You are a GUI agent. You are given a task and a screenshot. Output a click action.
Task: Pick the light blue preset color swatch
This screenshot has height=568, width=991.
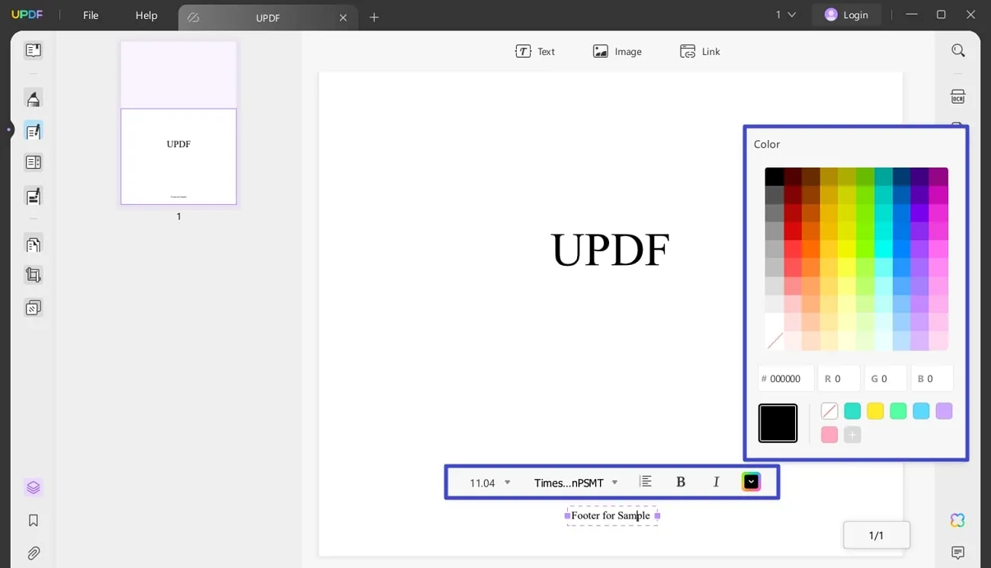(x=921, y=411)
